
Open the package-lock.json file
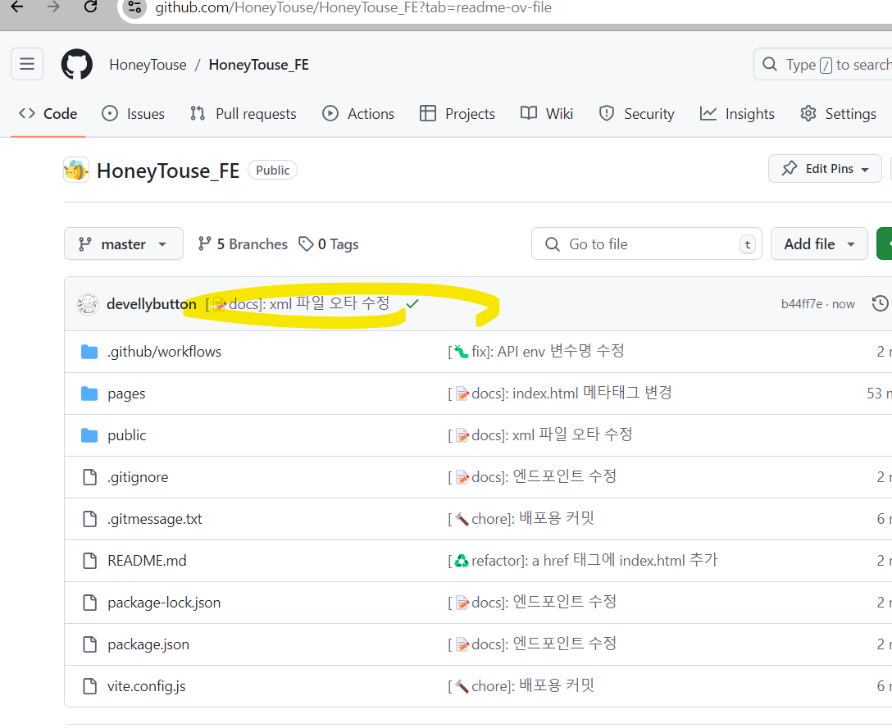pyautogui.click(x=164, y=603)
